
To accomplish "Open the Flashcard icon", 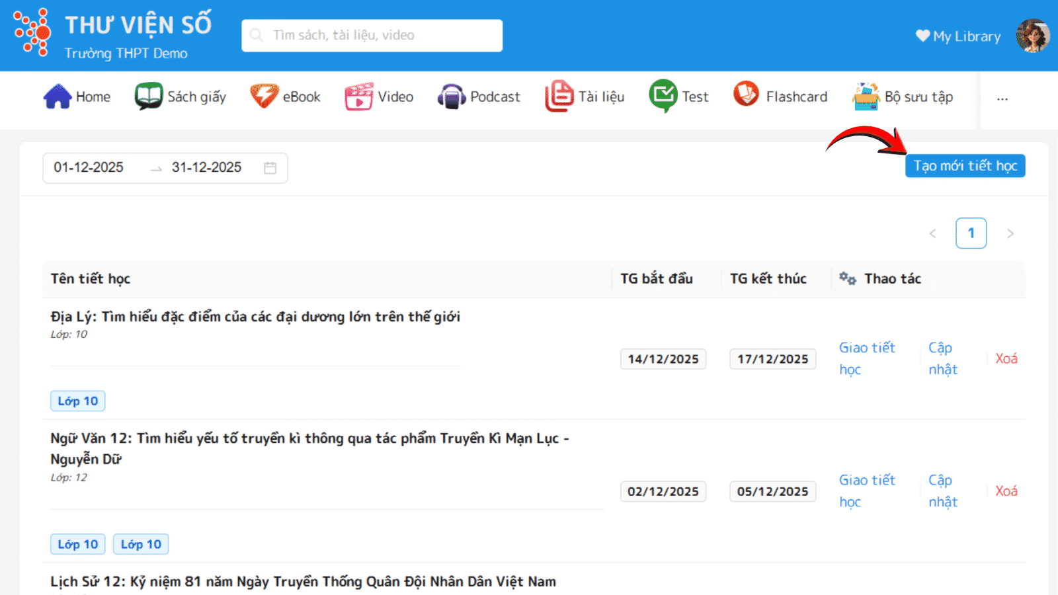I will (x=747, y=95).
